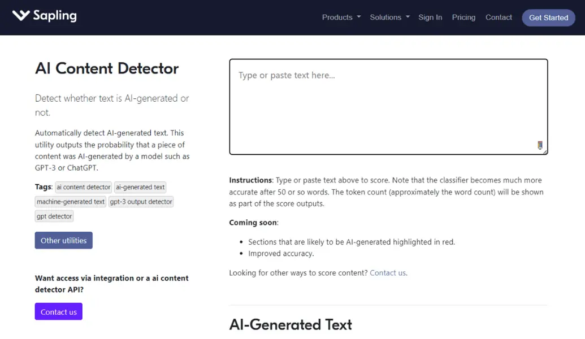Screen dimensions: 585x339
Task: Click 'Detect whether text is AI-generated' subtitle
Action: click(x=112, y=105)
